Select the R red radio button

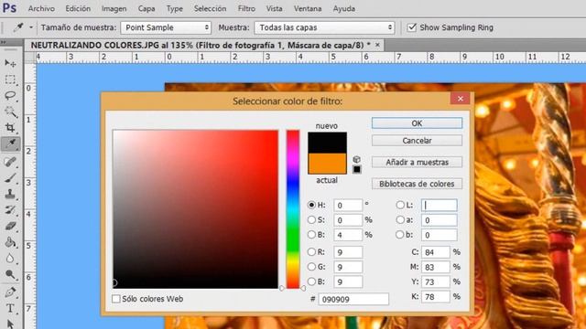[311, 252]
